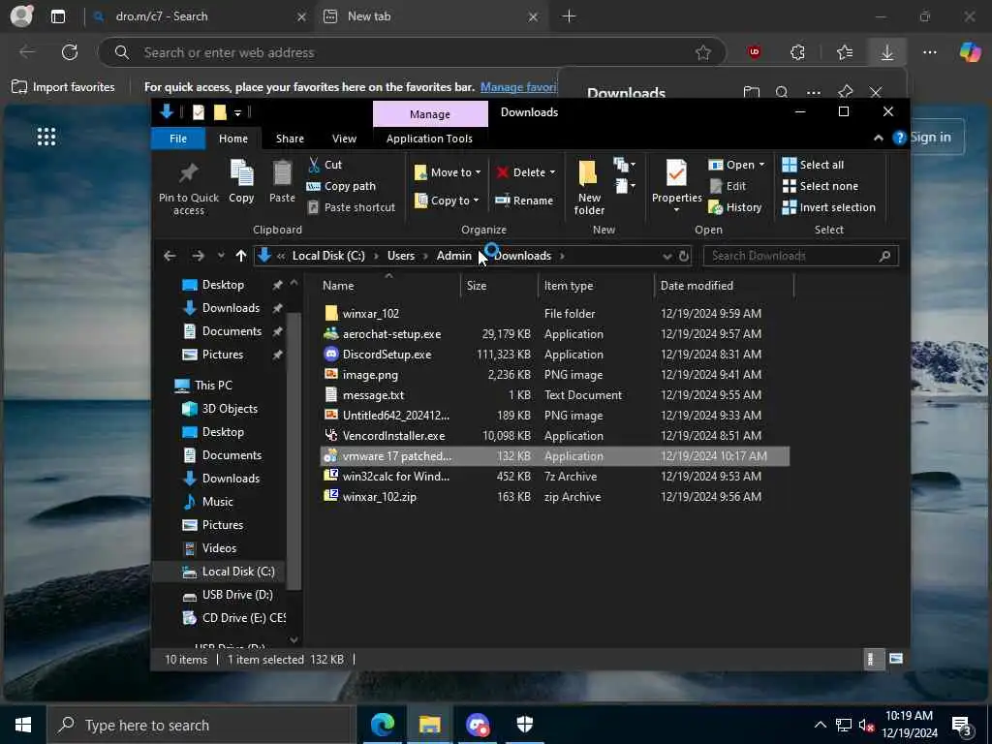
Task: Open New item dropdown icon
Action: (625, 165)
